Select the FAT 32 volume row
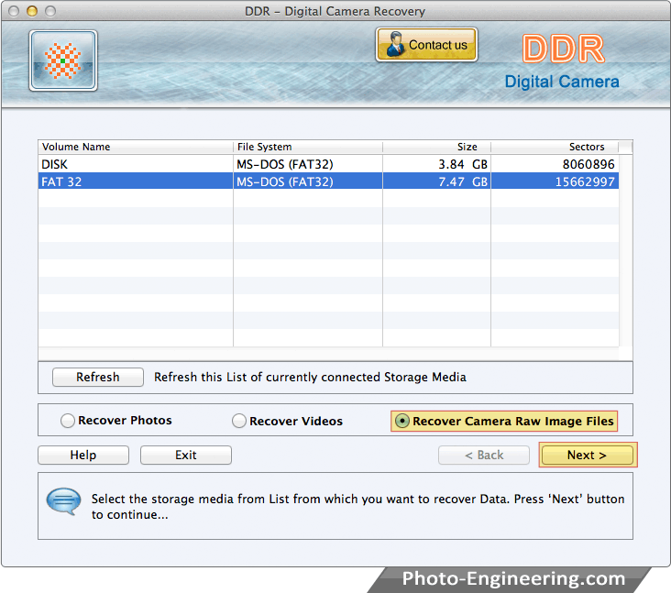The height and width of the screenshot is (593, 671). pos(328,181)
